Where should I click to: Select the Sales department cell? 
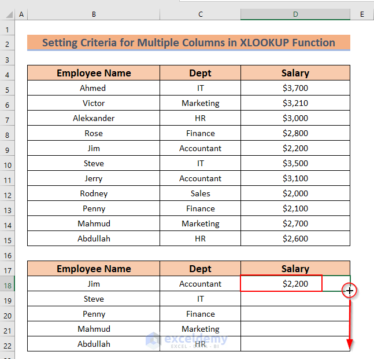click(x=201, y=193)
